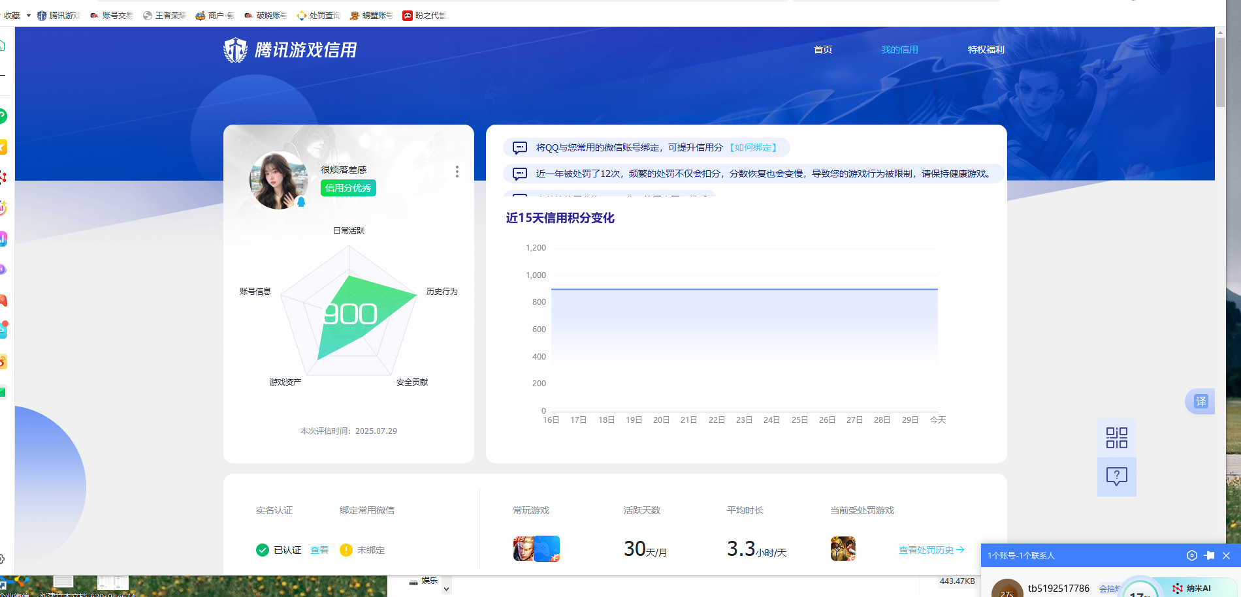Expand the 娱乐 dropdown at bottom

(x=446, y=589)
